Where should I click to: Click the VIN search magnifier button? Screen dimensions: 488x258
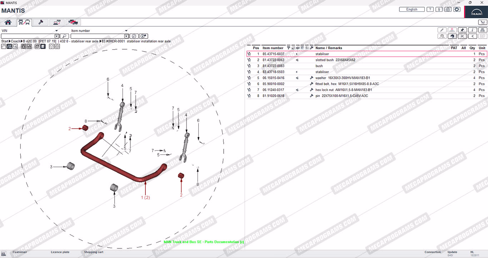pos(64,36)
